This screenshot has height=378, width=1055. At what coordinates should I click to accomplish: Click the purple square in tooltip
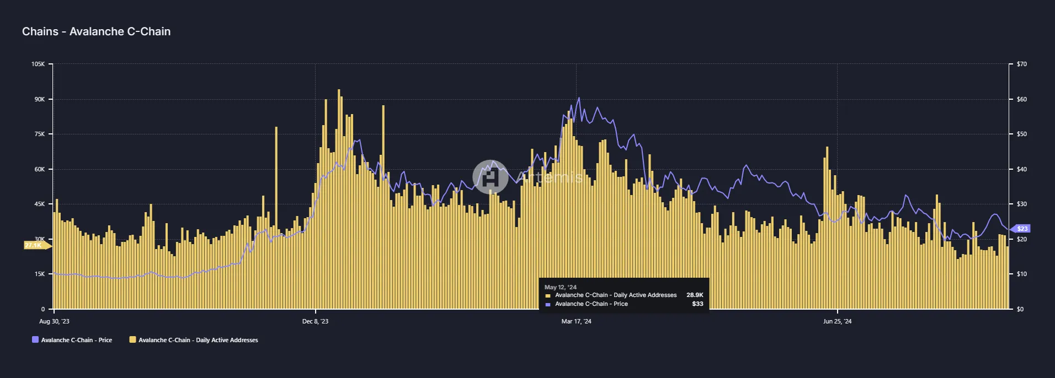[x=548, y=305]
